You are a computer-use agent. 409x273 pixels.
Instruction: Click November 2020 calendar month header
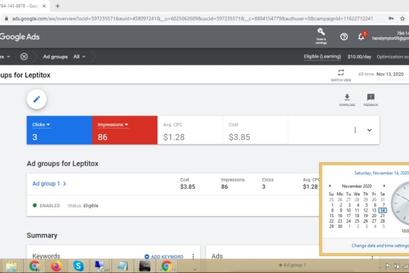tap(357, 186)
